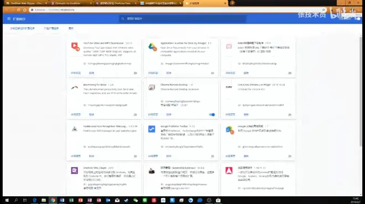Click the Boomerang for Gmail extension icon
This screenshot has height=204, width=365.
pyautogui.click(x=75, y=87)
